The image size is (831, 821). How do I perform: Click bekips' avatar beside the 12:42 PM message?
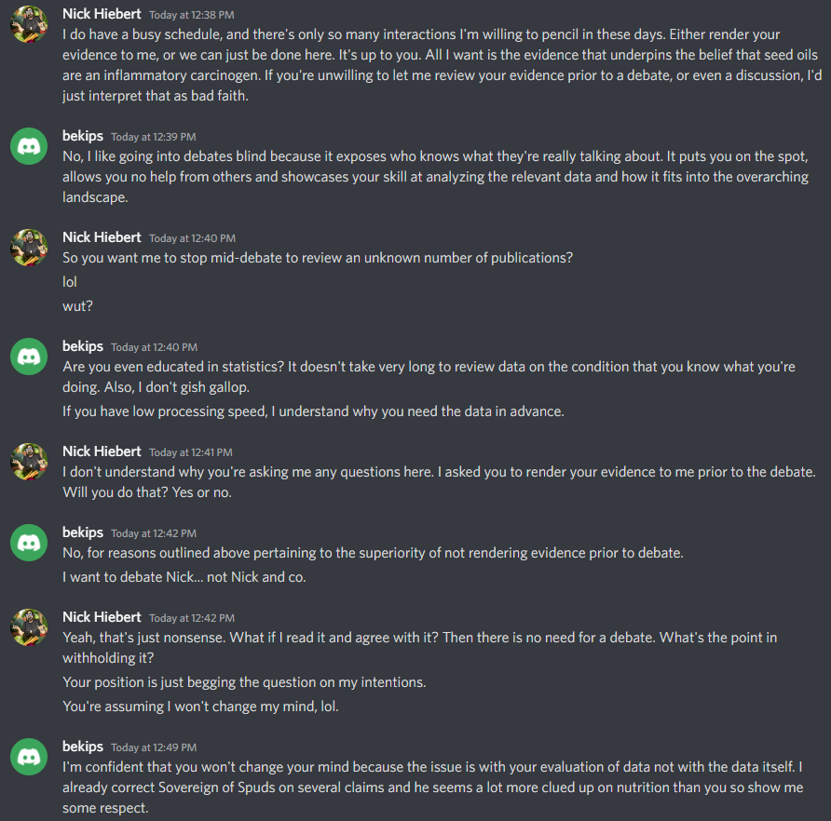(29, 545)
